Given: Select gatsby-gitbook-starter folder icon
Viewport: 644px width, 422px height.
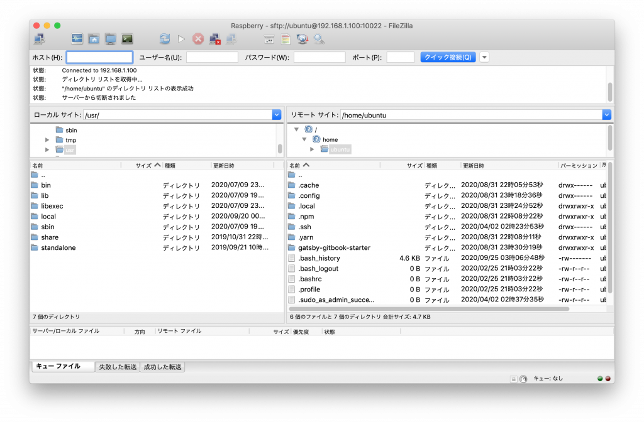Looking at the screenshot, I should pos(292,247).
